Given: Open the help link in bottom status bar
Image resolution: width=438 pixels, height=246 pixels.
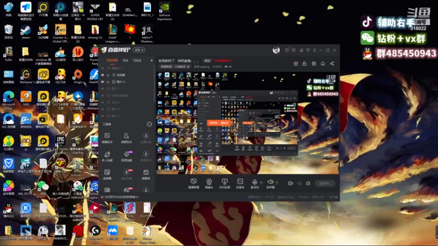Looking at the screenshot, I should (x=120, y=197).
